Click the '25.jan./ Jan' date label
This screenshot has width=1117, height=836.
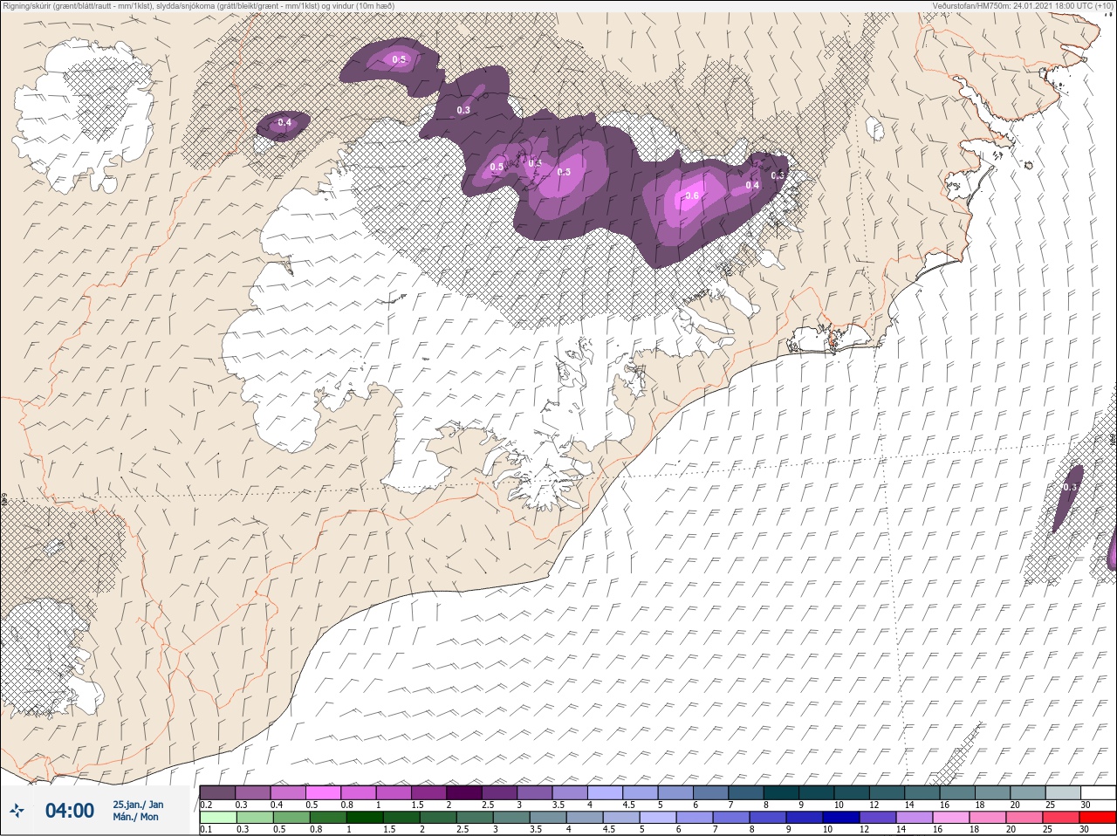pos(138,805)
